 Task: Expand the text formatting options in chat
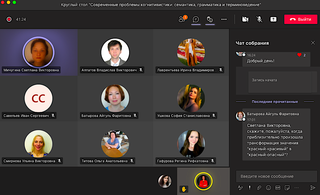(x=240, y=188)
